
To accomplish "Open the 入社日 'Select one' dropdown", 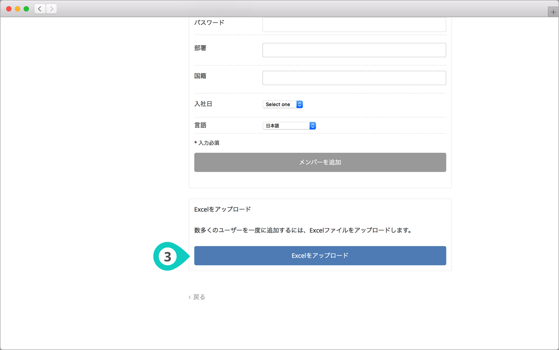I will [x=283, y=104].
